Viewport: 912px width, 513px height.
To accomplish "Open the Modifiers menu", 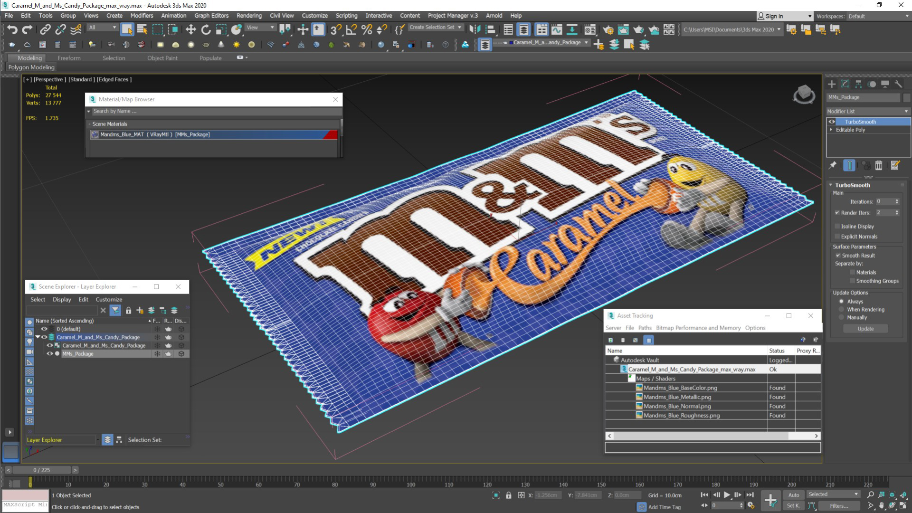I will tap(142, 16).
